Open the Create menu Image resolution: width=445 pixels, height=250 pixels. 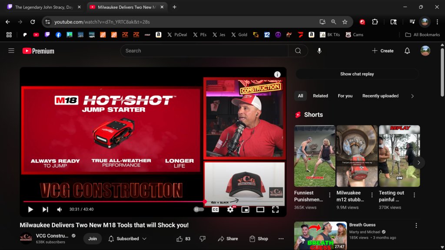(x=382, y=51)
